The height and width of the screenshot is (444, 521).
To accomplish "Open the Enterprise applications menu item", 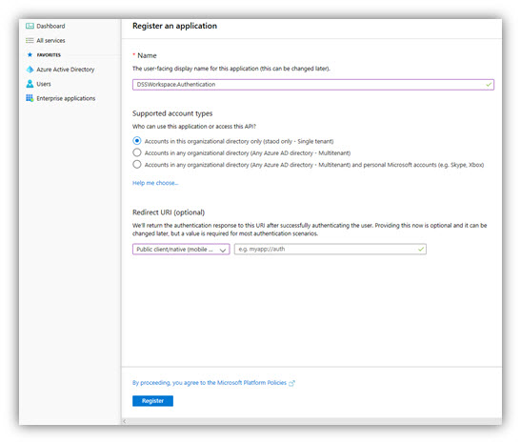I will [x=66, y=98].
